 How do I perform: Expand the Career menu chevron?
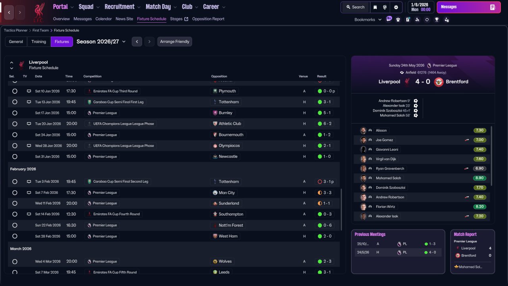[223, 7]
